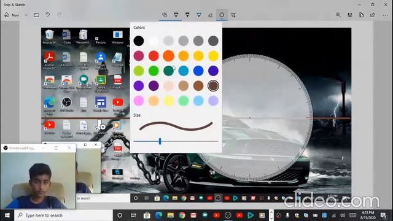Pick the selected dark brown swatch
The image size is (393, 221).
coord(213,86)
